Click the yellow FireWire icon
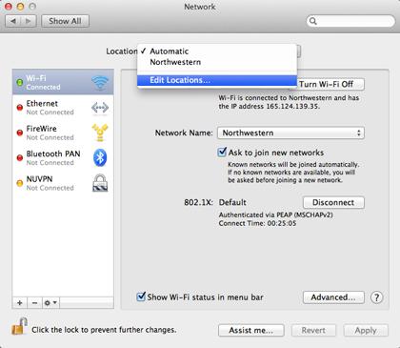400x348 pixels. coord(100,133)
